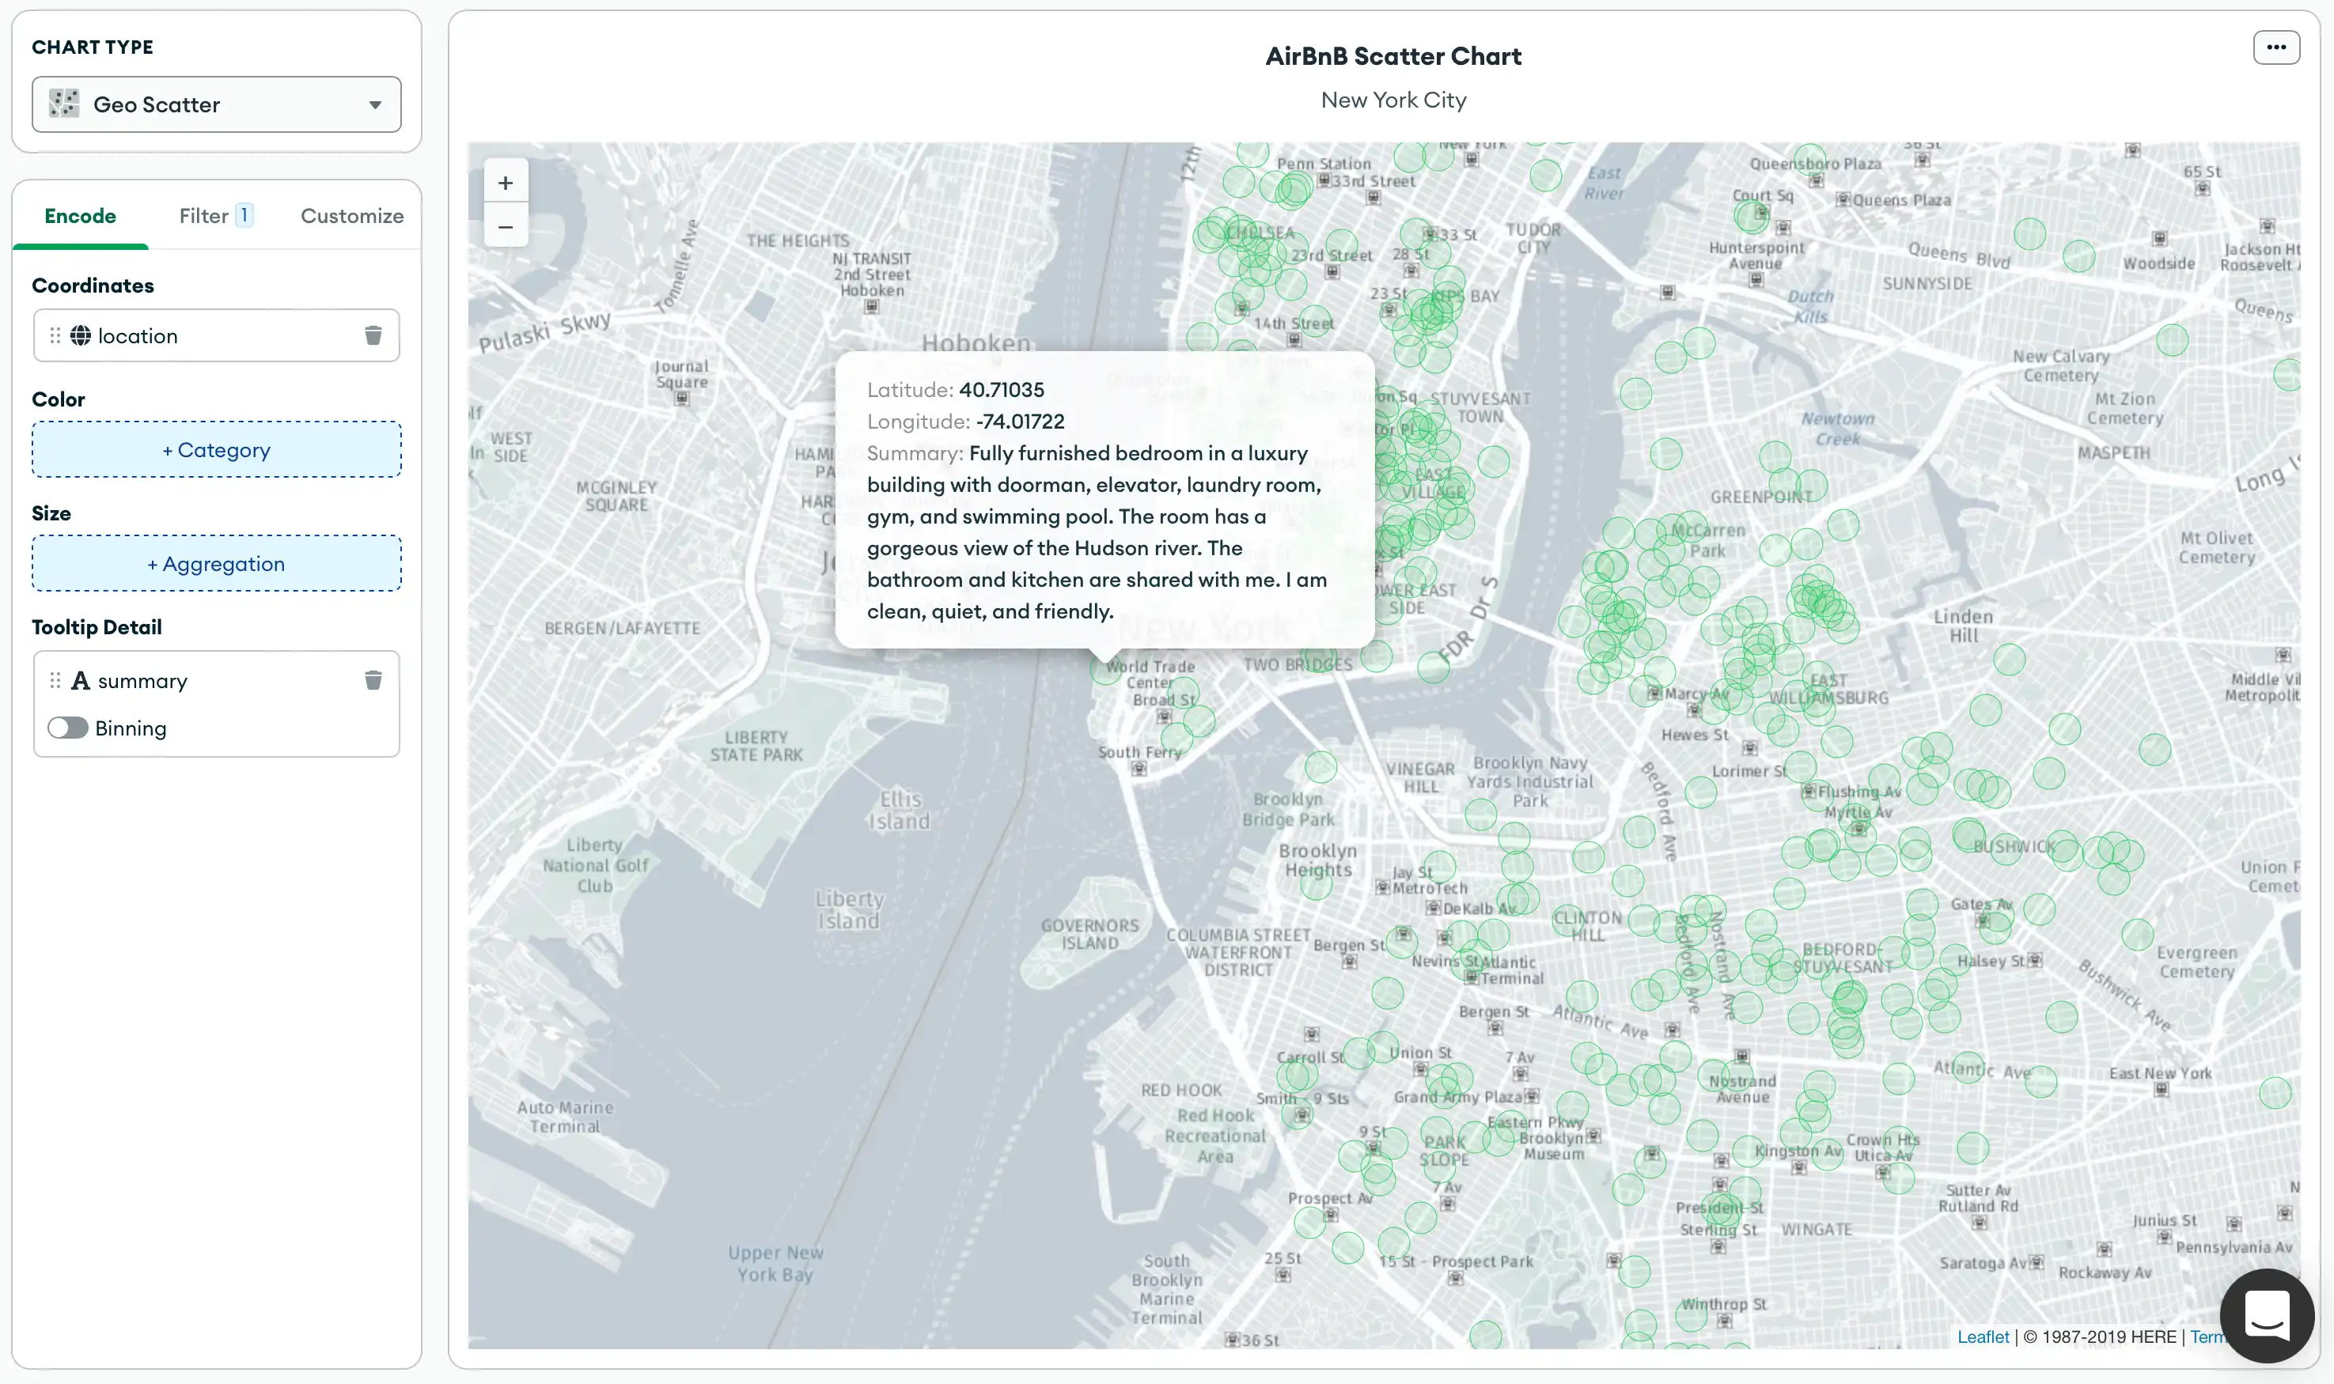Click the summary tooltip delete icon
Image resolution: width=2334 pixels, height=1384 pixels.
pos(373,679)
